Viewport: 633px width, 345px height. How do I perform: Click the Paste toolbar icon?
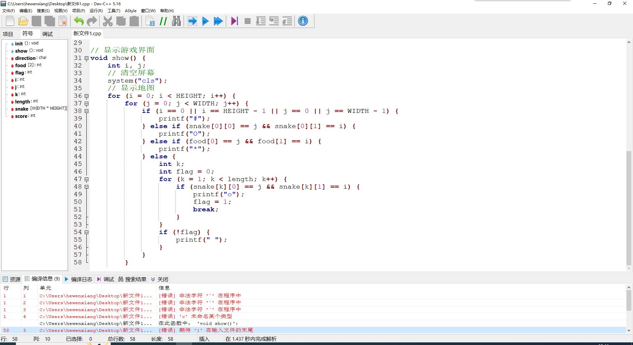tap(134, 21)
